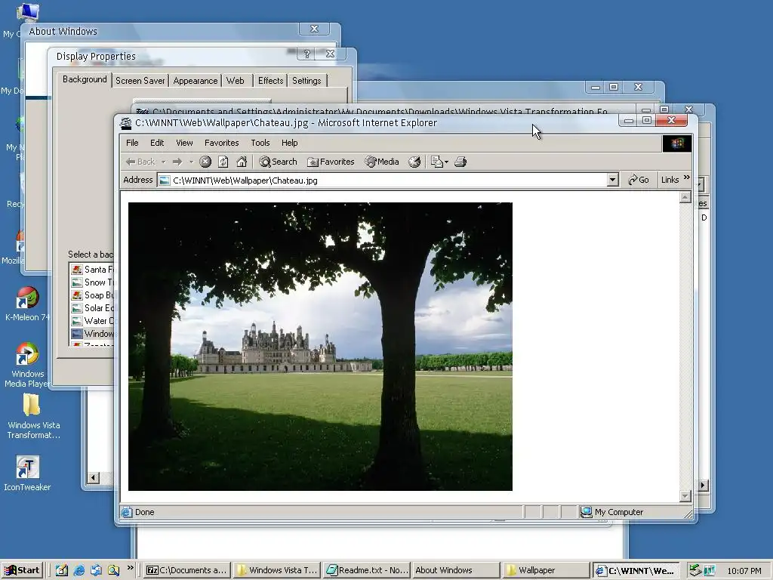
Task: Click the scroll up arrow in Internet Explorer
Action: pyautogui.click(x=685, y=197)
